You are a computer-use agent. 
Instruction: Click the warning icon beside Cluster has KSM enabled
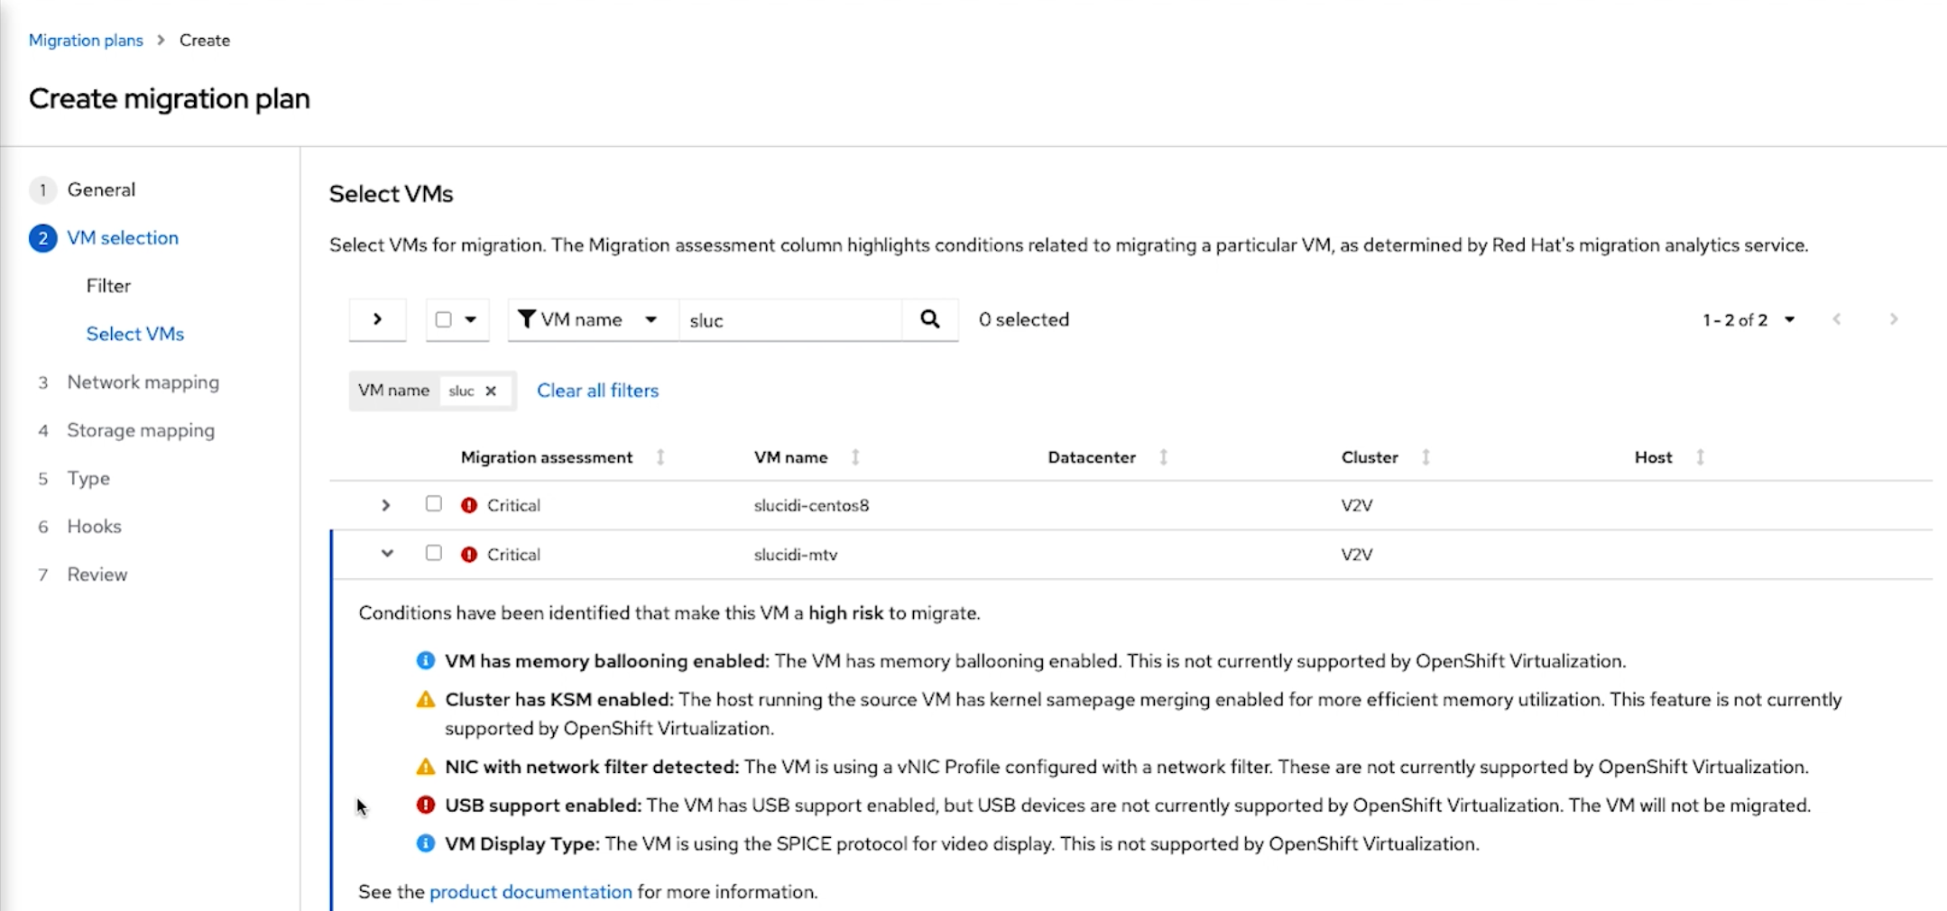click(x=425, y=699)
